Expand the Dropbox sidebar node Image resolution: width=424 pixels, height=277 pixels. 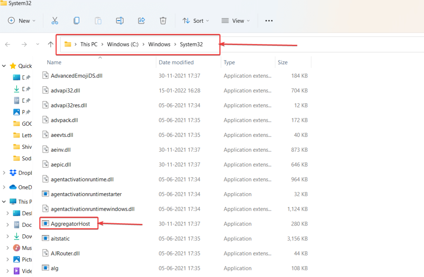(x=4, y=173)
